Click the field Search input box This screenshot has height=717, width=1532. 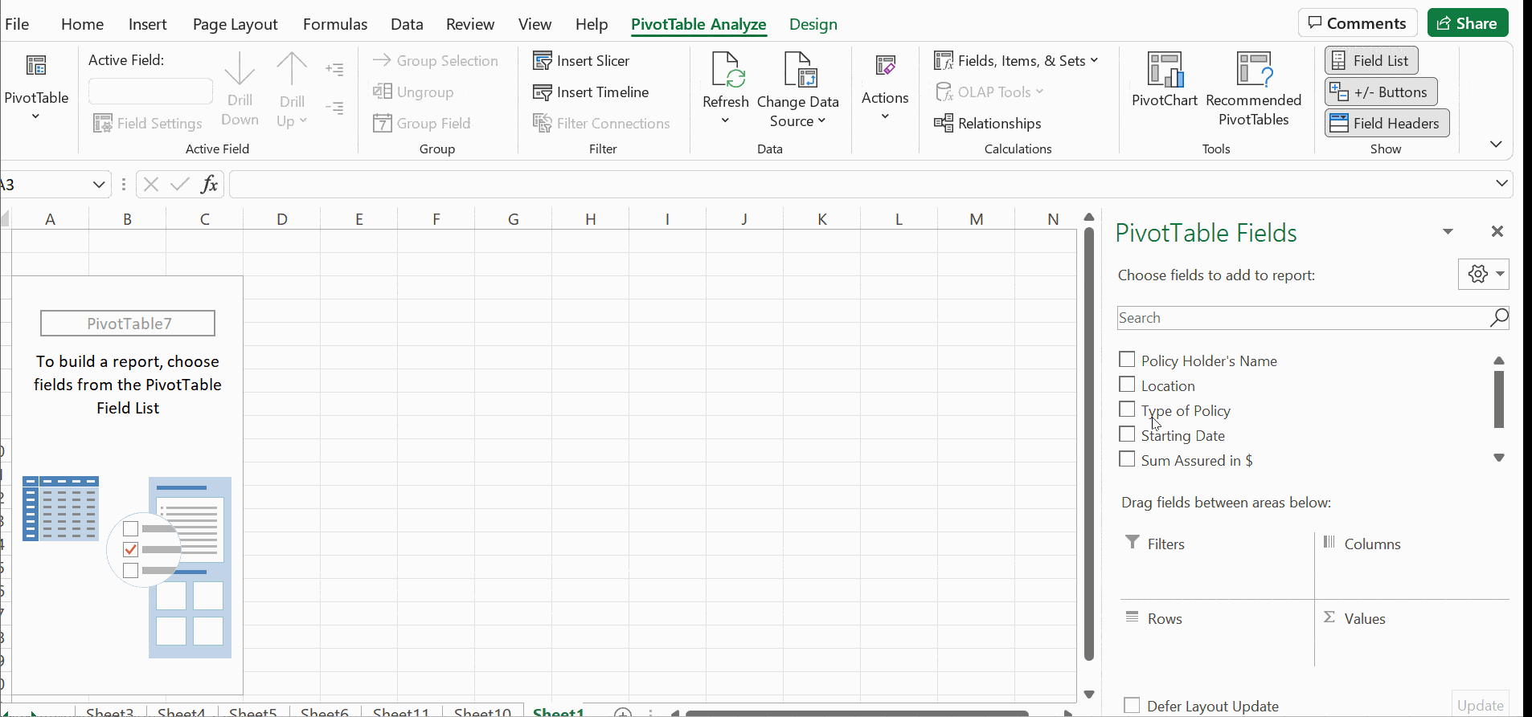click(1302, 318)
